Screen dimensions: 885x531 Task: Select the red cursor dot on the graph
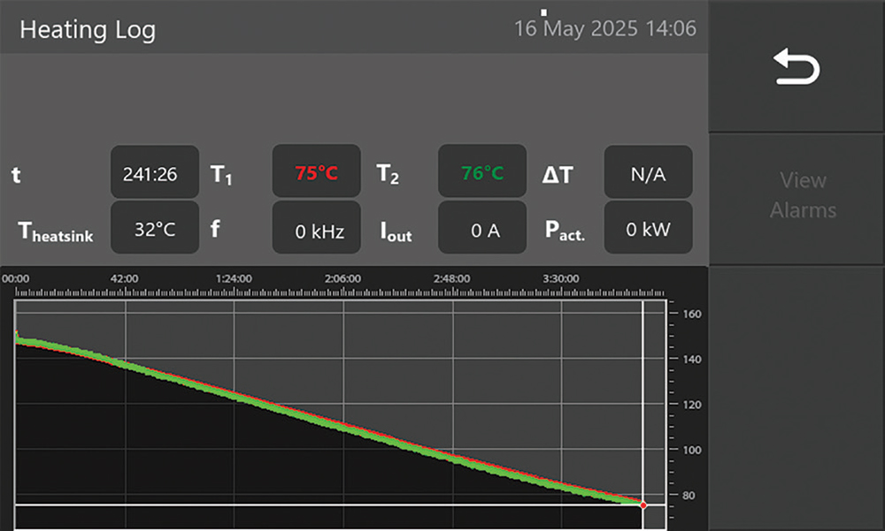click(x=643, y=504)
